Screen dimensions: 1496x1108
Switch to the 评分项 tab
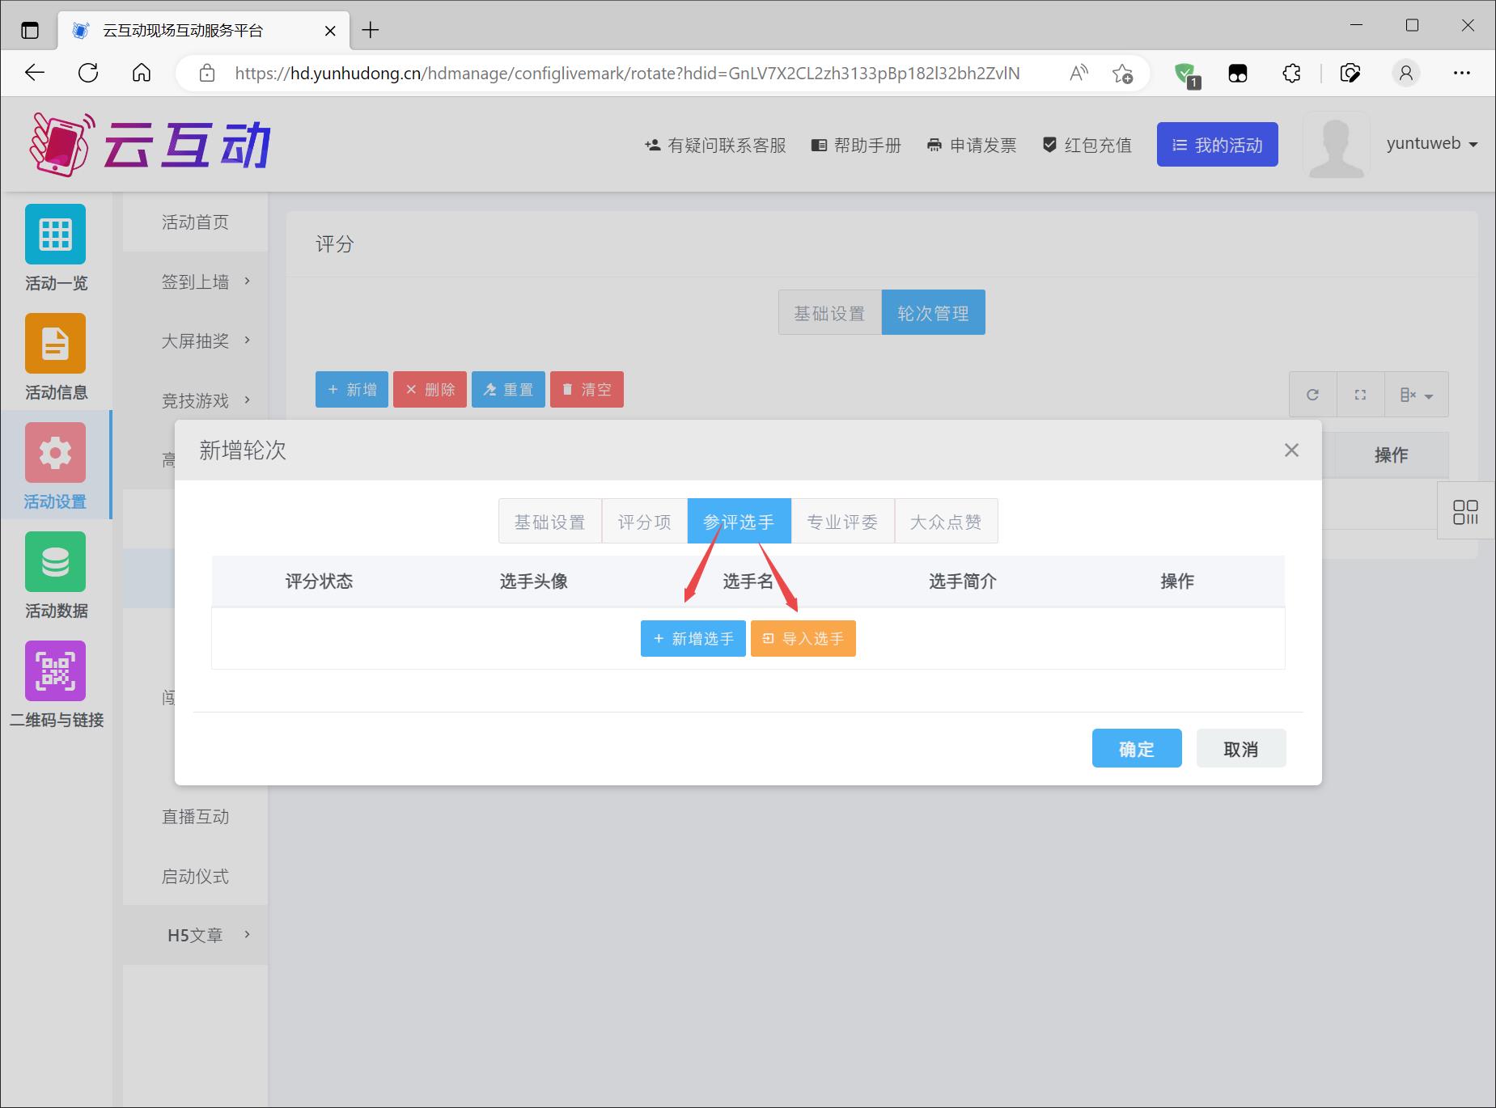coord(644,522)
